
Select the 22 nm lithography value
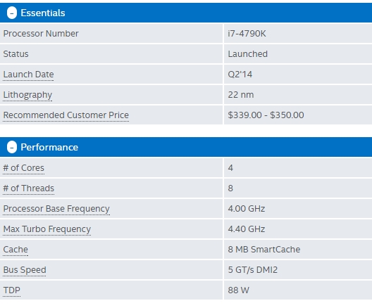(x=241, y=95)
